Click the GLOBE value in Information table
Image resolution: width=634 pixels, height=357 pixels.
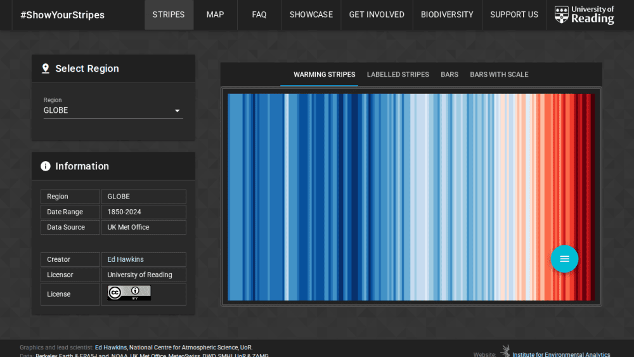(x=143, y=197)
